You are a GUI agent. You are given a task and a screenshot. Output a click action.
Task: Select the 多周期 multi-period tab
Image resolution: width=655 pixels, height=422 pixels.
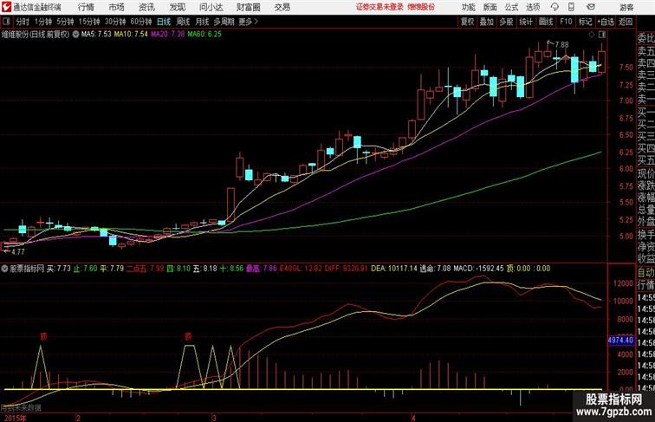click(224, 22)
